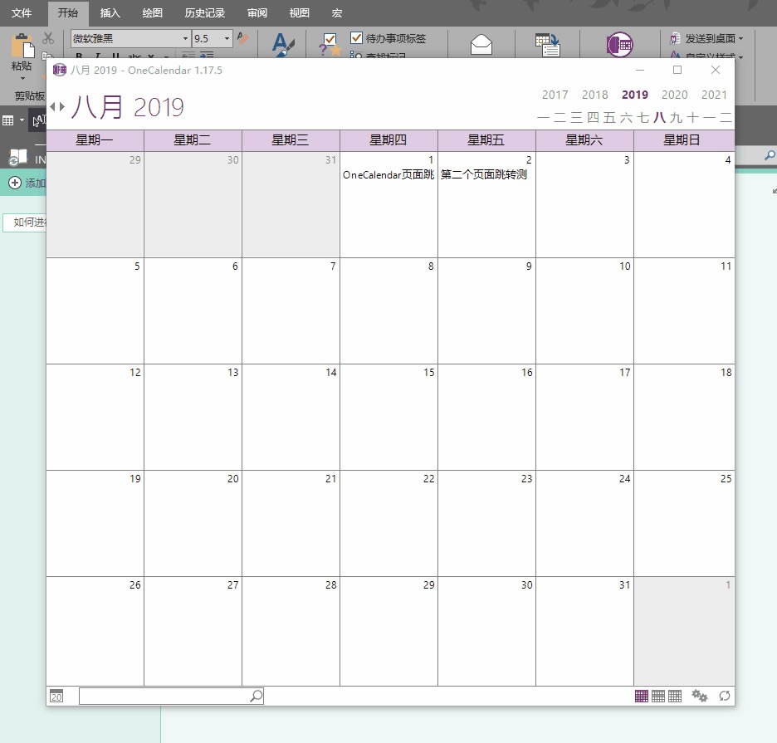
Task: Switch to the 绘图 ribbon tab
Action: (x=152, y=13)
